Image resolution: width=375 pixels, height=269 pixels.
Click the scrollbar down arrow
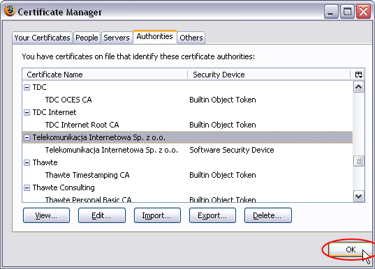click(x=358, y=197)
